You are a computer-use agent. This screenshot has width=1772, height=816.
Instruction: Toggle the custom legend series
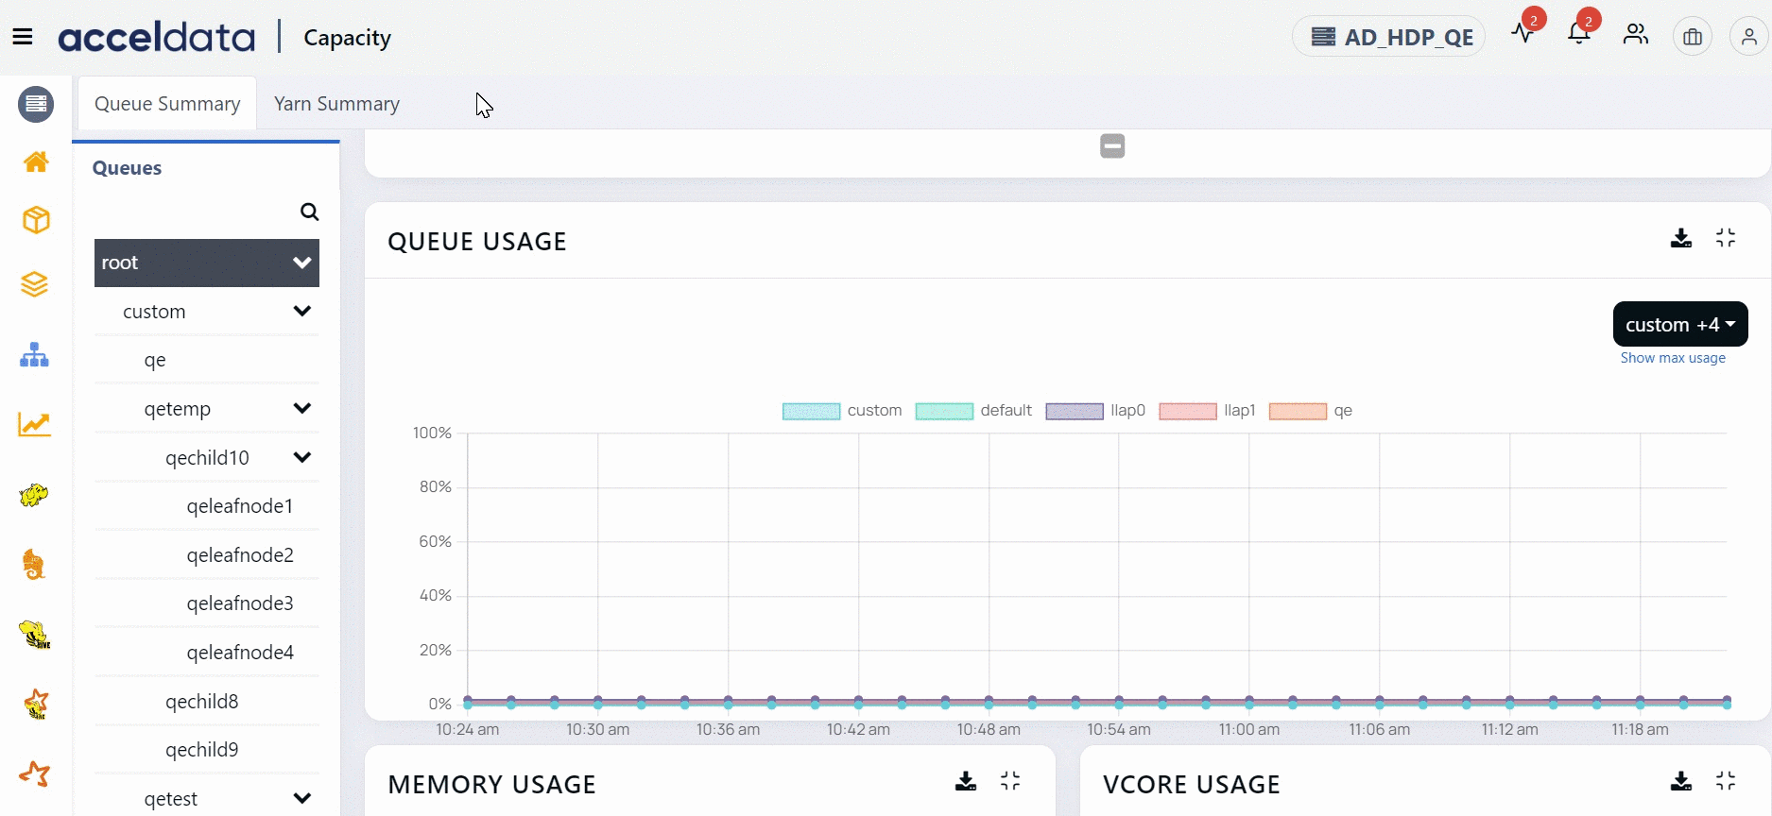pos(842,411)
